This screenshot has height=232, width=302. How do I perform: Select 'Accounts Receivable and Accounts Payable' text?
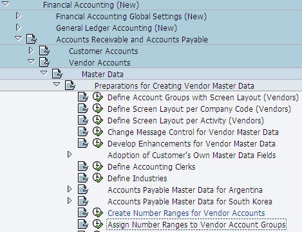click(x=132, y=40)
